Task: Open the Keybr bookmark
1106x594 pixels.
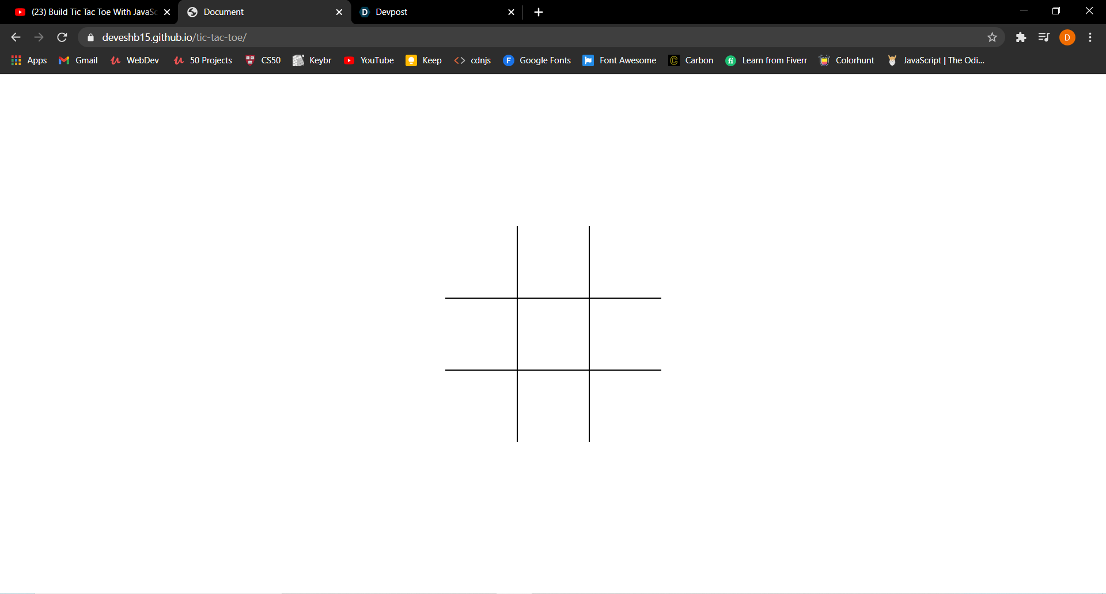Action: point(312,60)
